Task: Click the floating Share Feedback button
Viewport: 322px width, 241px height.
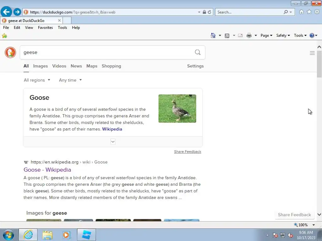Action: [294, 215]
